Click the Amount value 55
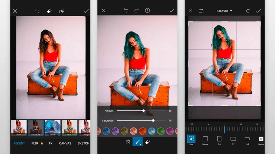Image resolution: width=275 pixels, height=154 pixels. pyautogui.click(x=170, y=111)
